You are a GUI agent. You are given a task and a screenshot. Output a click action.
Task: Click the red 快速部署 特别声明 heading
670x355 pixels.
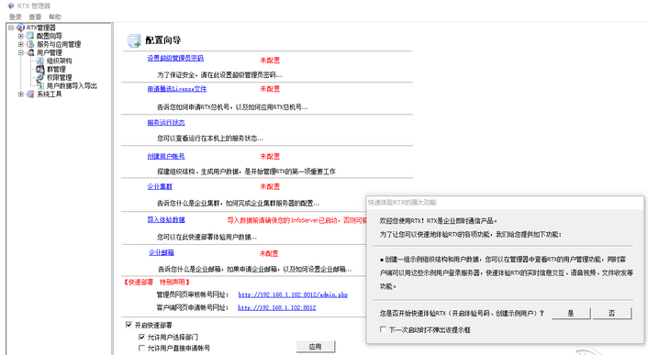point(156,283)
